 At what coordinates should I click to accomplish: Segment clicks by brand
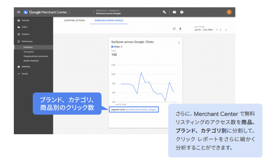tap(140, 109)
